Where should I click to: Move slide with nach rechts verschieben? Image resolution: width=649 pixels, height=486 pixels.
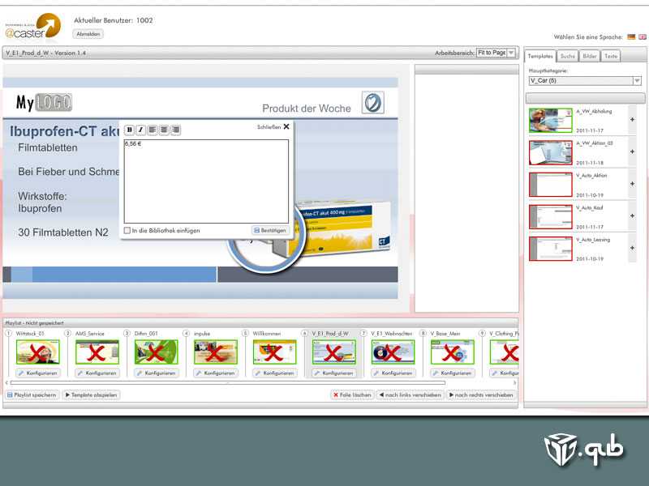point(481,395)
